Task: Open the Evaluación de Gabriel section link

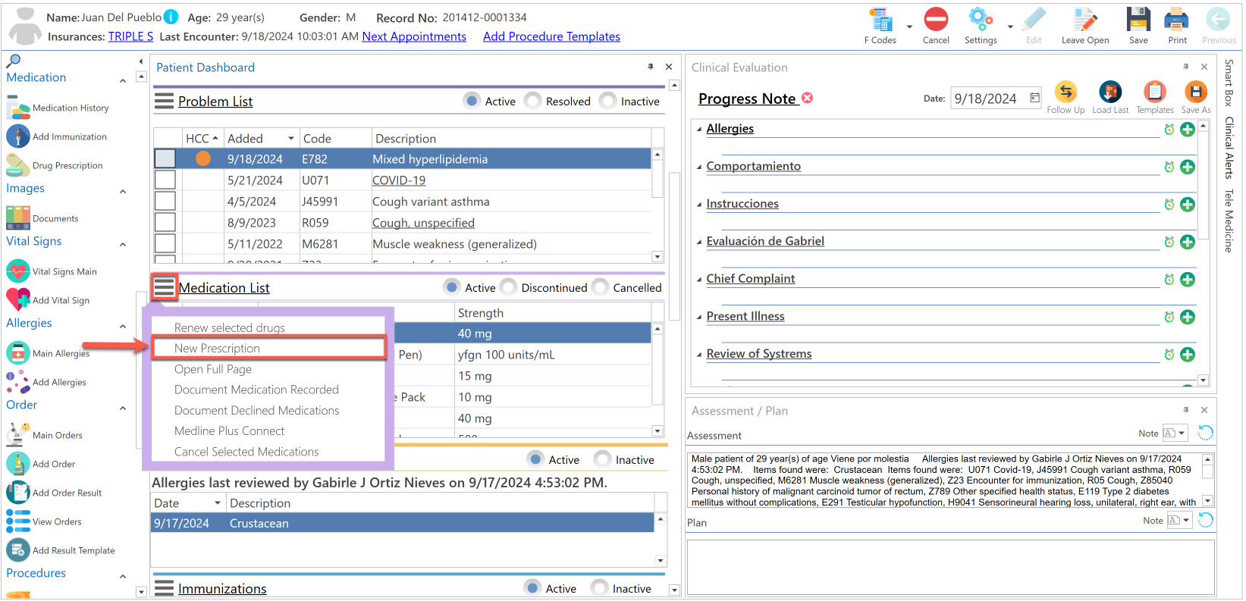Action: coord(765,241)
